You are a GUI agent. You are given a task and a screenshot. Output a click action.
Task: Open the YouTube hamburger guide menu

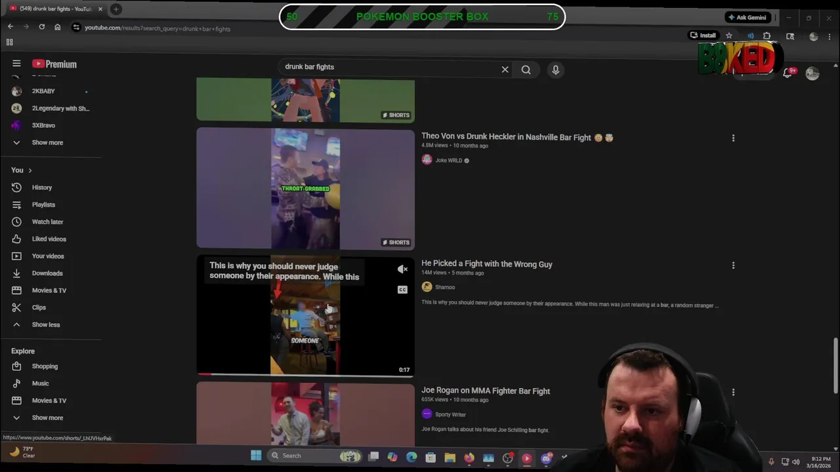(x=16, y=64)
